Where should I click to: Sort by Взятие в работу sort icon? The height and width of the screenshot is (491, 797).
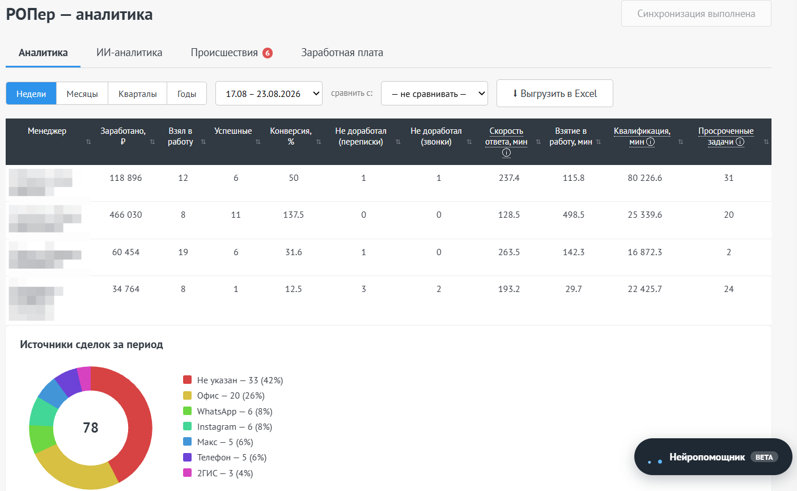pyautogui.click(x=599, y=142)
